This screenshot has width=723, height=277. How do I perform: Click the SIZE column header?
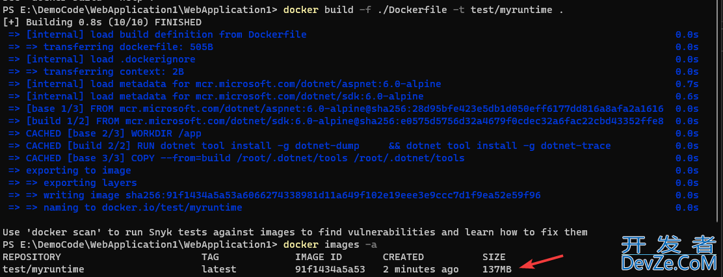(x=494, y=257)
